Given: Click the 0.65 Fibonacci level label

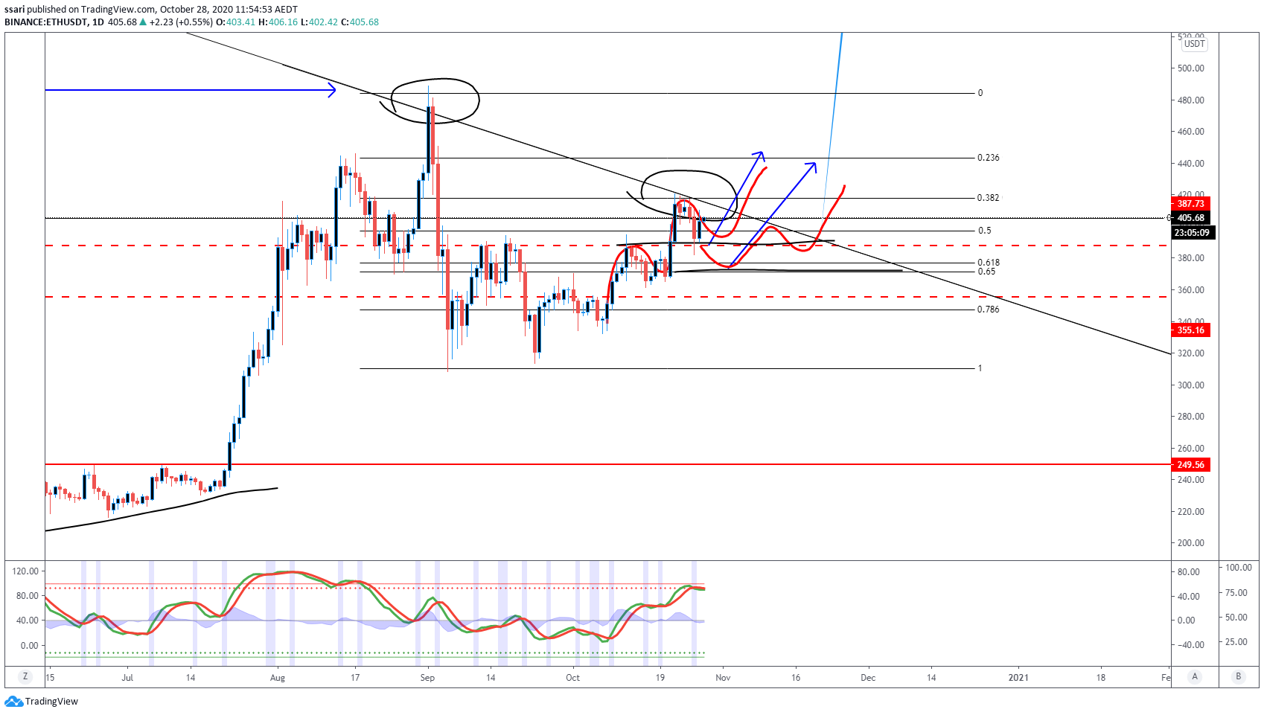Looking at the screenshot, I should 986,272.
